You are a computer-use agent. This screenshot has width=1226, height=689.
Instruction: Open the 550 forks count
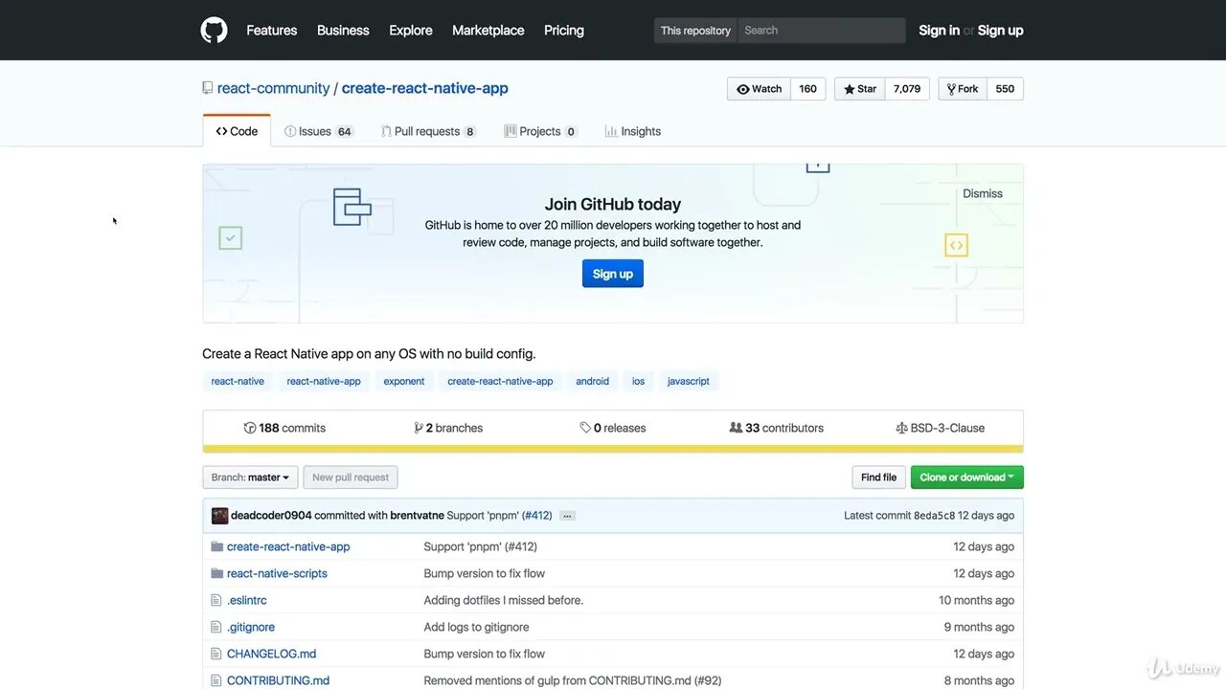coord(1005,89)
